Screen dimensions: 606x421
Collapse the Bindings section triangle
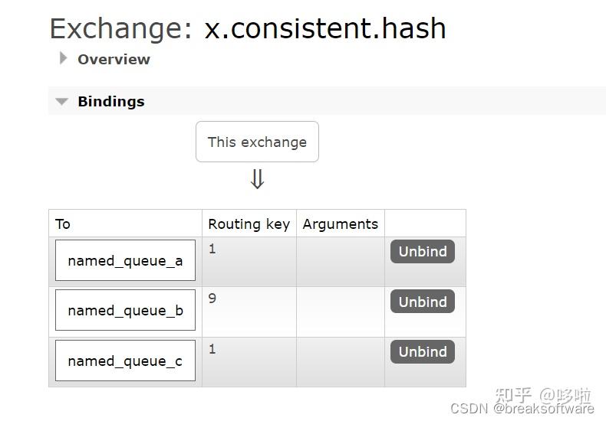pyautogui.click(x=62, y=101)
